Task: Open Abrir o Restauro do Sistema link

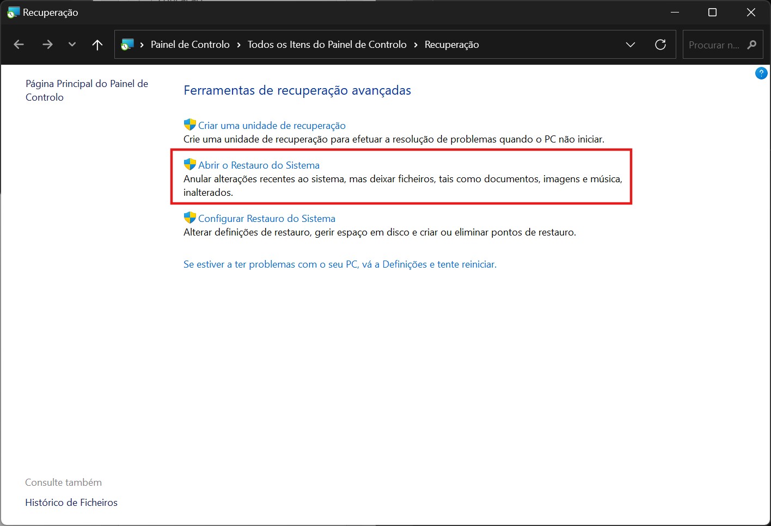Action: pyautogui.click(x=259, y=165)
